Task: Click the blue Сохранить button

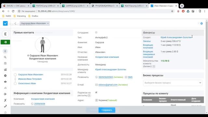Action: pyautogui.click(x=107, y=110)
